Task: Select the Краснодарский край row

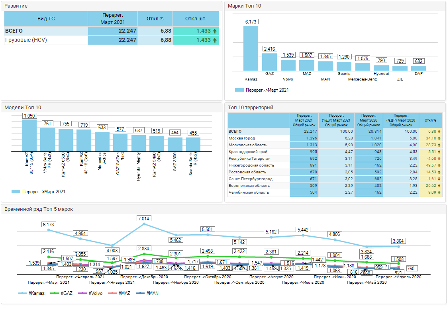Action: coord(248,151)
